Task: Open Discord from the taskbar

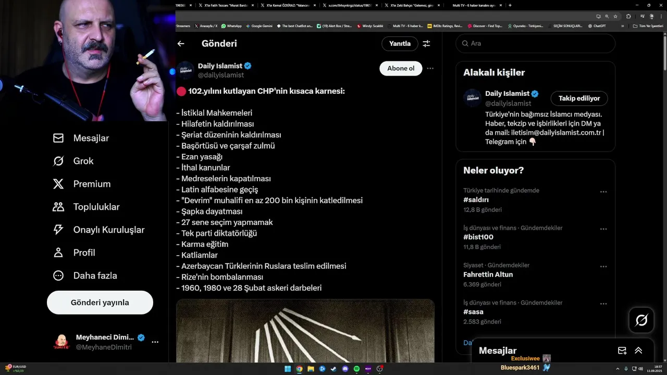Action: pyautogui.click(x=345, y=369)
